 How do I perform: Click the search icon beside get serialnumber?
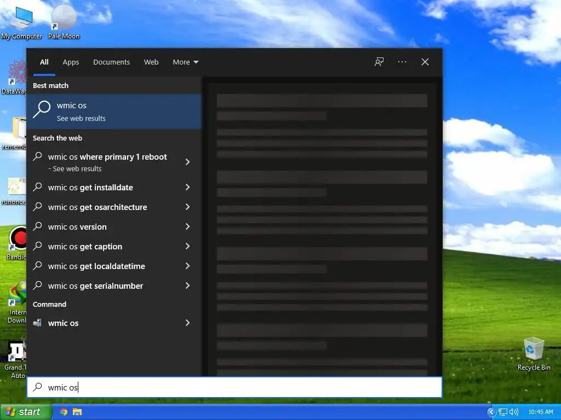pyautogui.click(x=38, y=285)
